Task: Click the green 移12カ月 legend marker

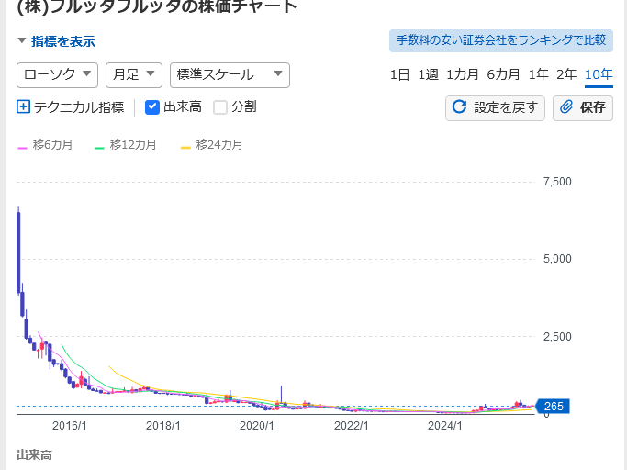Action: point(100,146)
